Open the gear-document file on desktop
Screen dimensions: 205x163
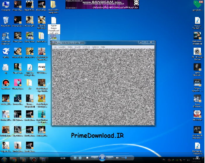click(x=6, y=68)
